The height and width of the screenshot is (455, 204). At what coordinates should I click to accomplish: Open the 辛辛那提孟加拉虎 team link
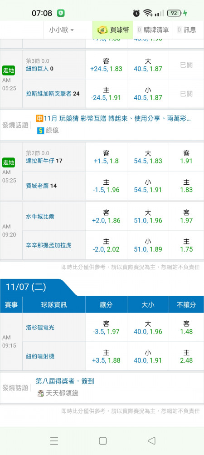pos(49,246)
